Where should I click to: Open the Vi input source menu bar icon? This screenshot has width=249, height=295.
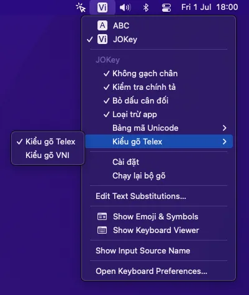[102, 7]
